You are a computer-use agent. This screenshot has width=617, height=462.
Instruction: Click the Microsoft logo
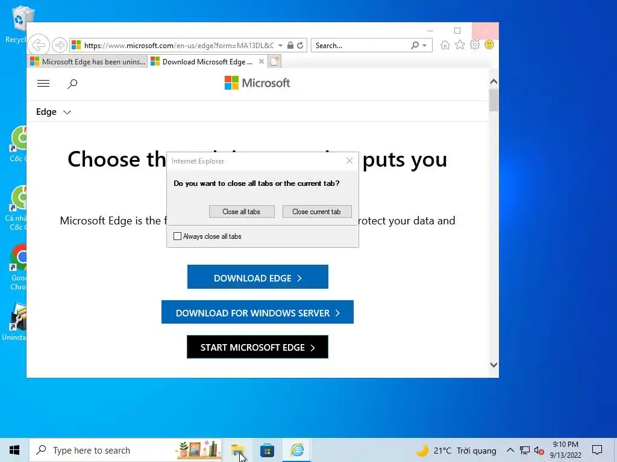click(x=257, y=83)
